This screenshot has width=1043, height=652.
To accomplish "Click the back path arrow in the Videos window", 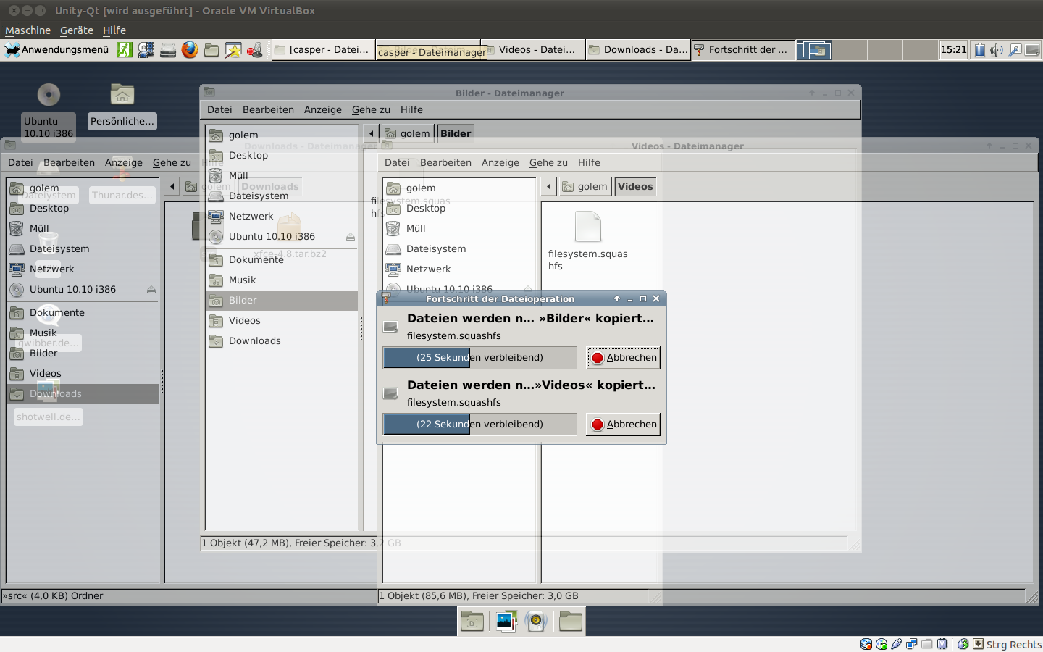I will [548, 186].
